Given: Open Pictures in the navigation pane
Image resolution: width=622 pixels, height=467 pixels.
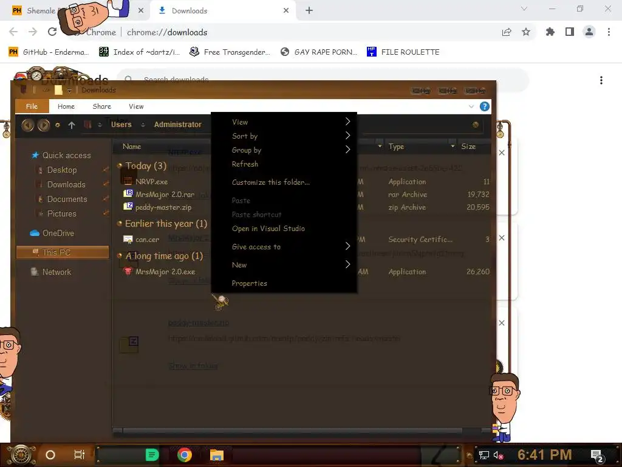Looking at the screenshot, I should tap(61, 213).
